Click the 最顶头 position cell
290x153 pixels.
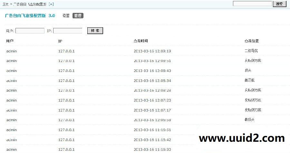(x=249, y=120)
